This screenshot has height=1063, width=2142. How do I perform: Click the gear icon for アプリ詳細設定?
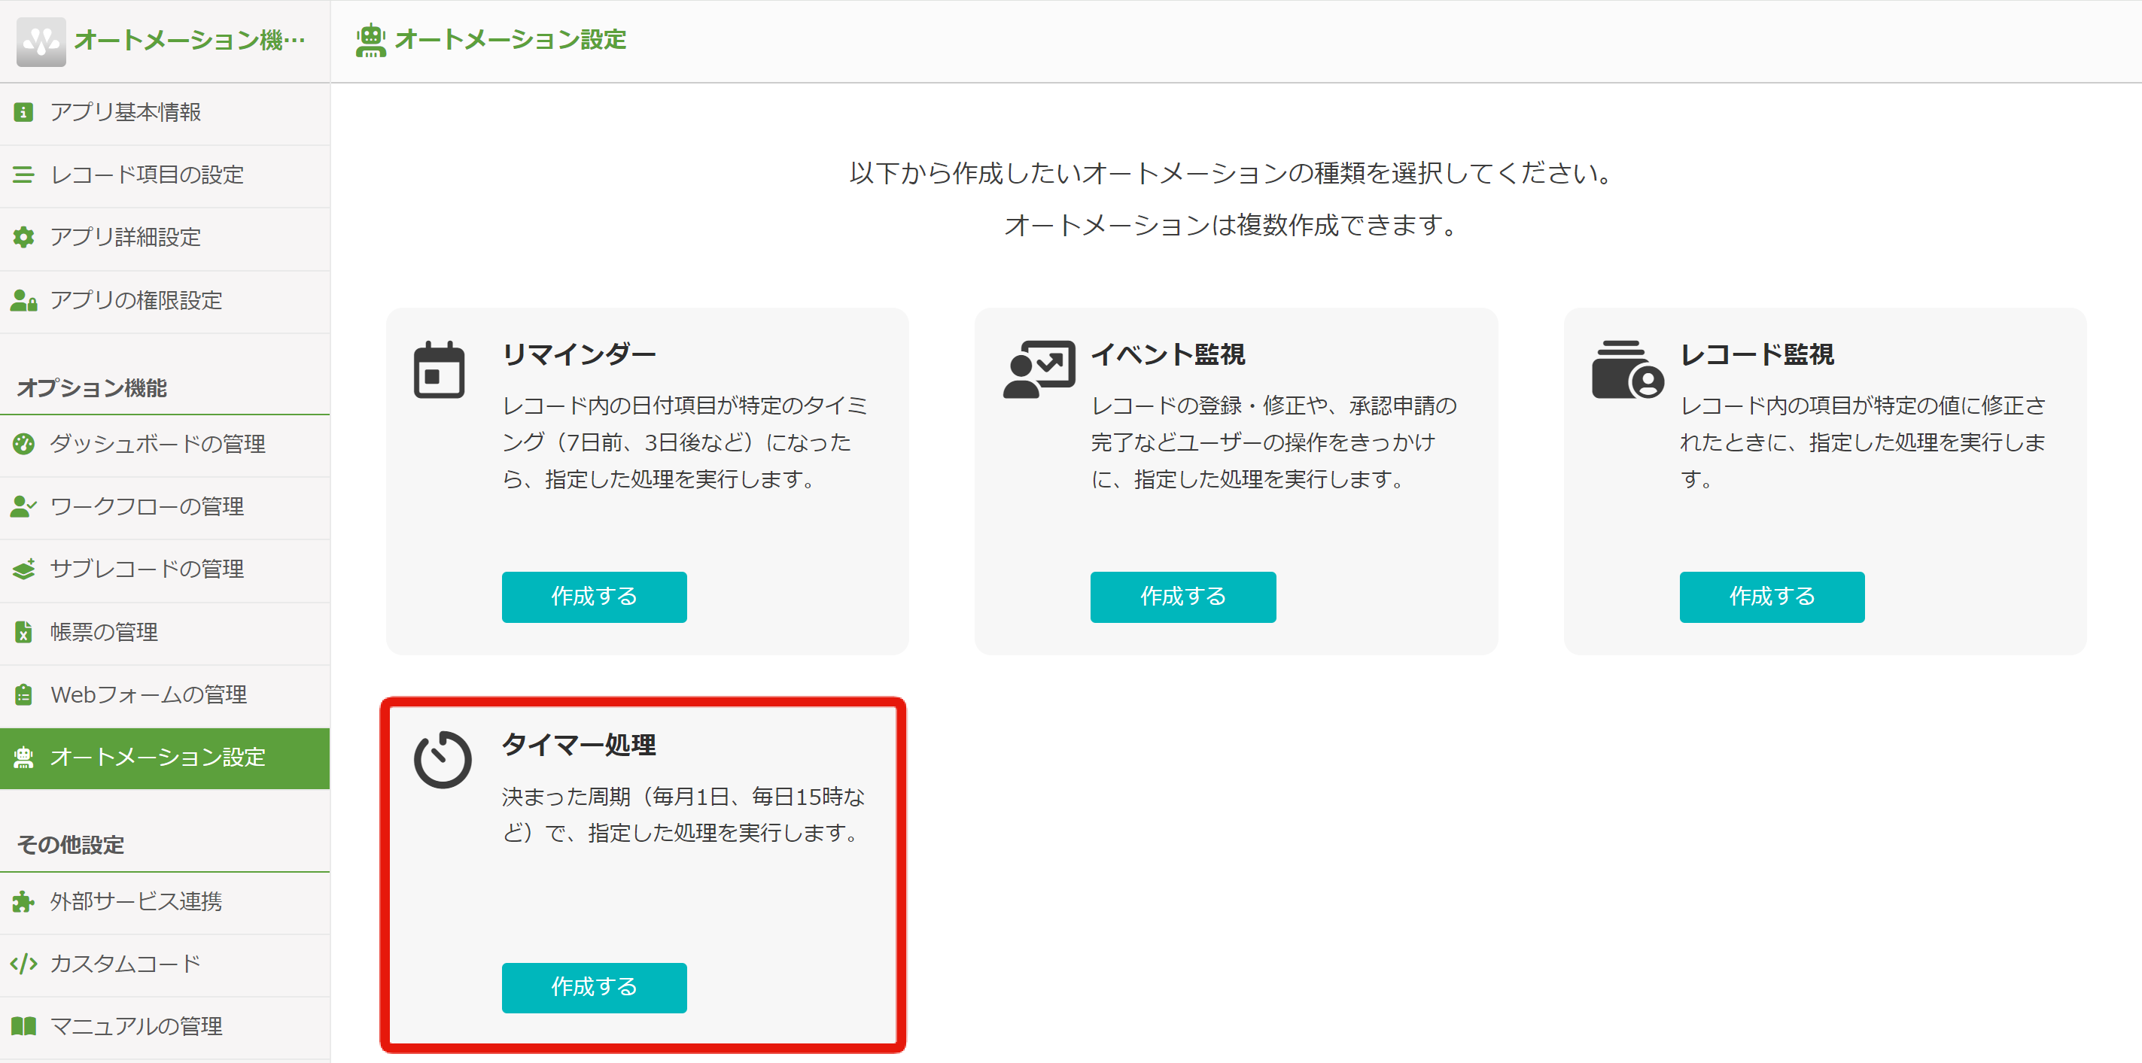23,237
